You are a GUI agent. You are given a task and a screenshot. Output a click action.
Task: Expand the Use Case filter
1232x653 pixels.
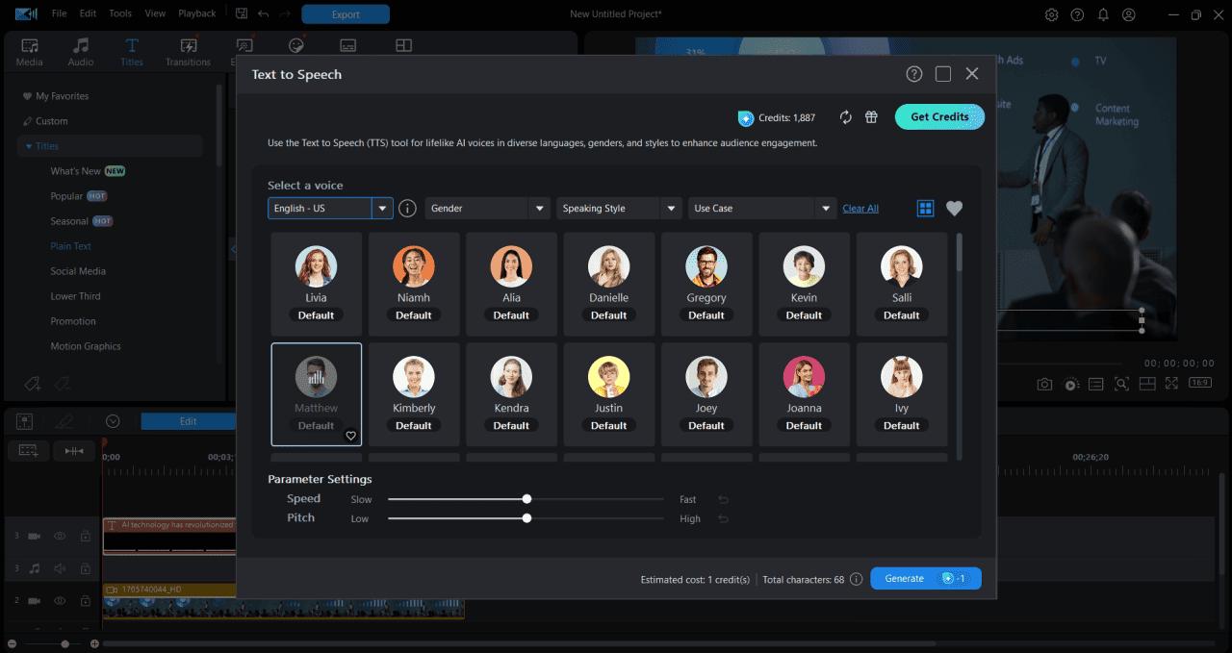(761, 208)
